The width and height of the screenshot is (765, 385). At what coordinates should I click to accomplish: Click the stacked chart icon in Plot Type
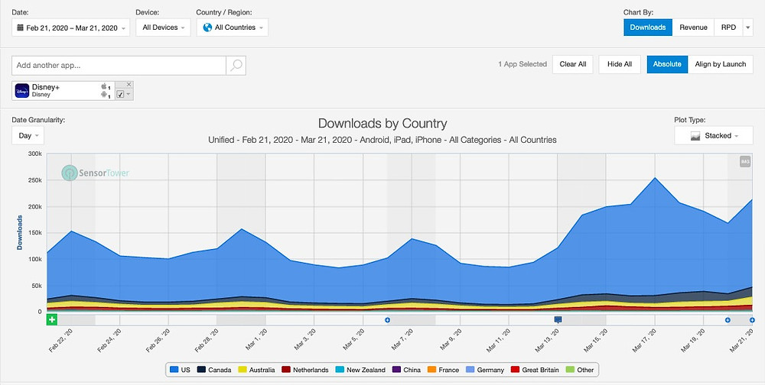[695, 136]
